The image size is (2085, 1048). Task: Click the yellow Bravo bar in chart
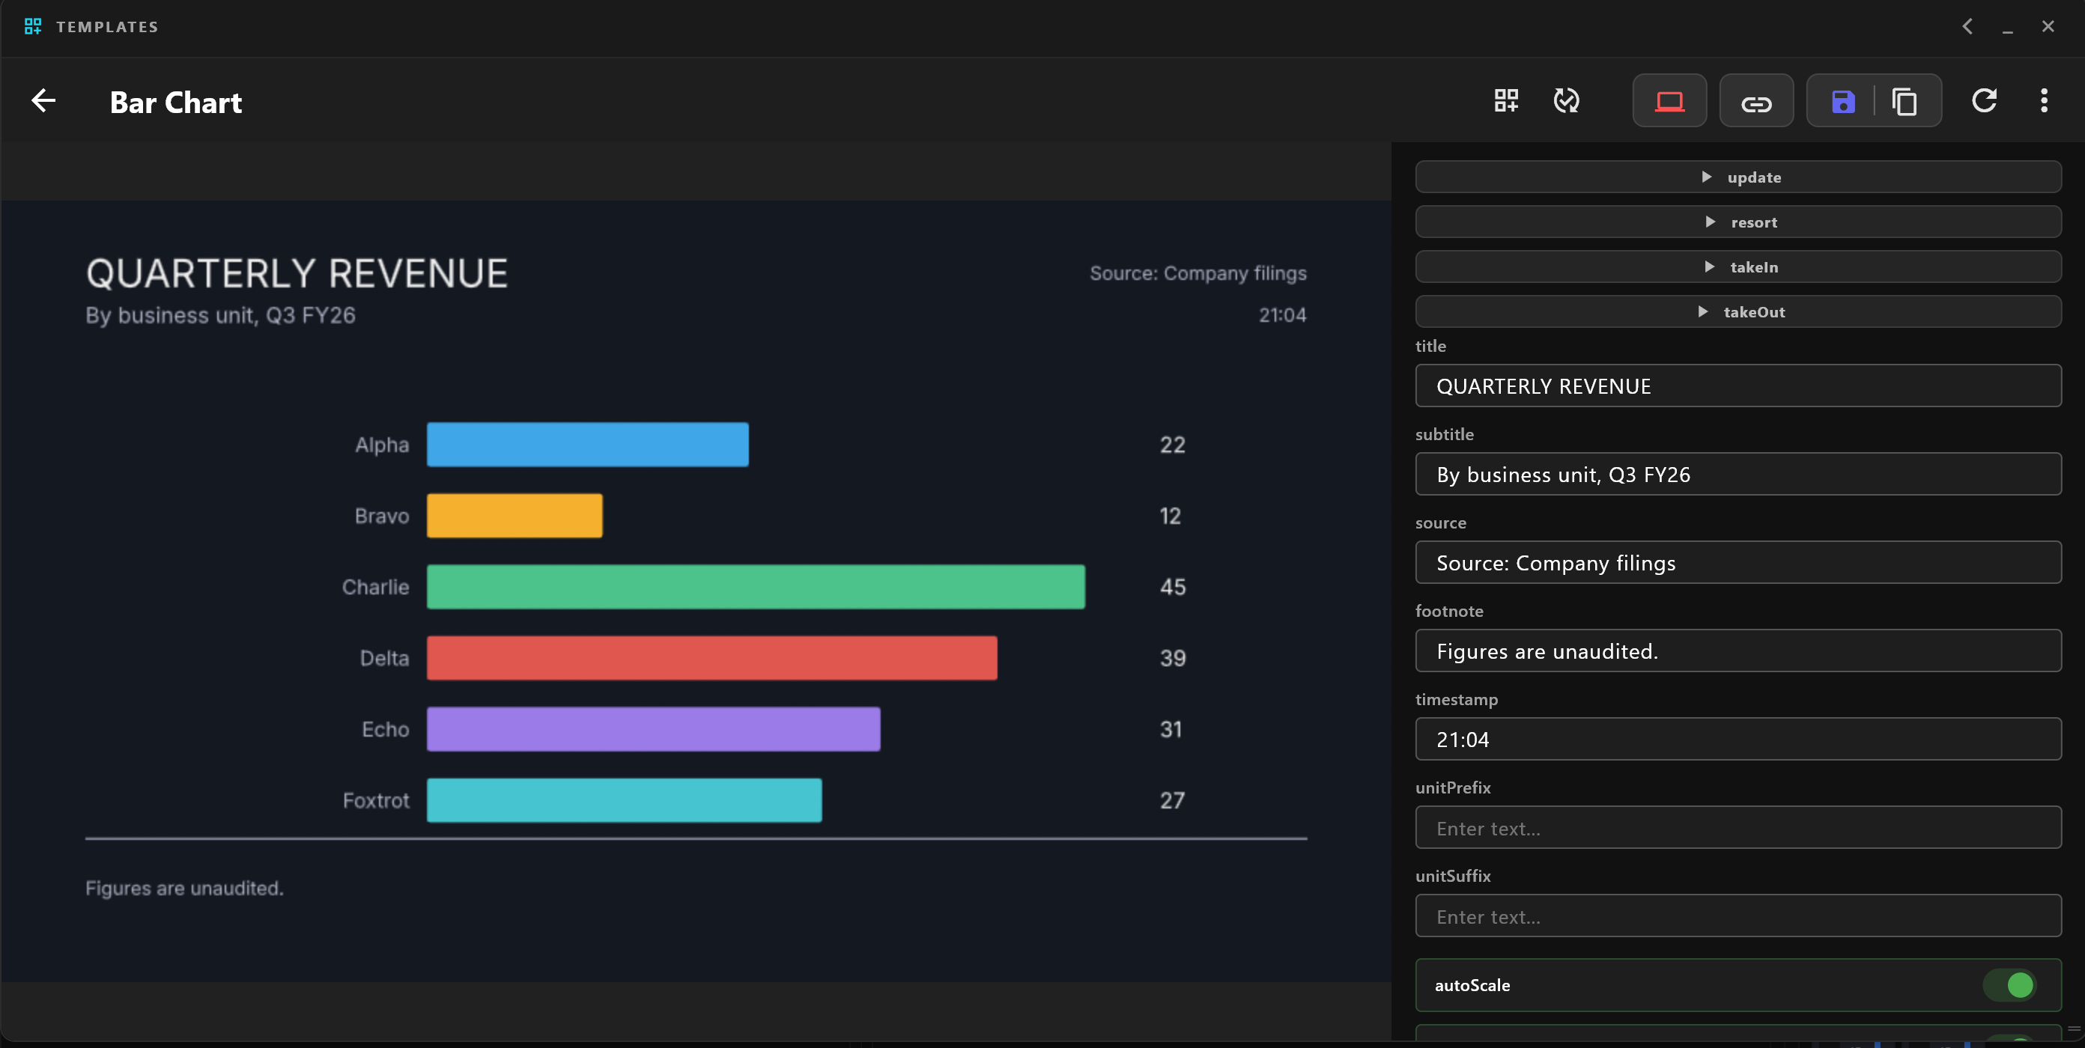[515, 516]
